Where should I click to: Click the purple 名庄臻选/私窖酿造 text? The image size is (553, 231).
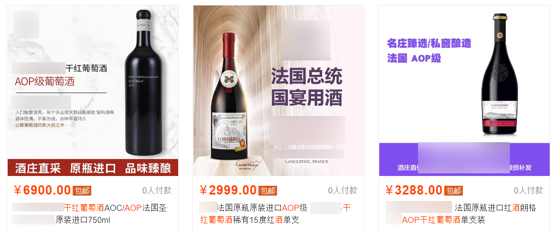click(429, 44)
